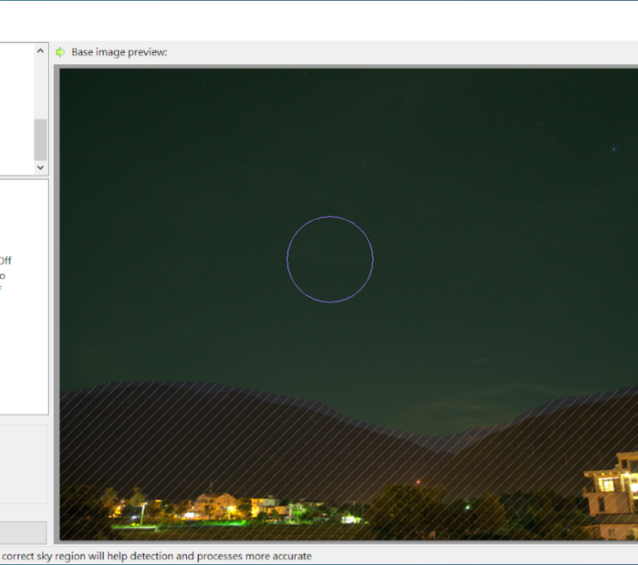This screenshot has width=638, height=565.
Task: Click inside the circular brush cursor on the sky
Action: coord(330,259)
